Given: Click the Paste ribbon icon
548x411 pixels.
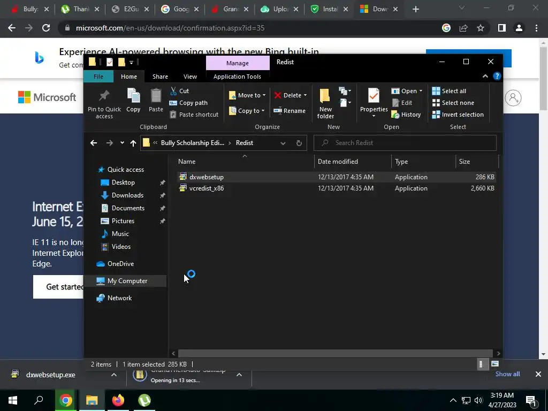Looking at the screenshot, I should tap(156, 100).
